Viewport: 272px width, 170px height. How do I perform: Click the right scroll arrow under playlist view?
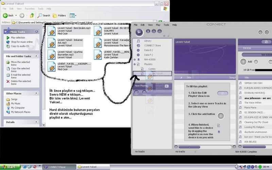pos(234,147)
